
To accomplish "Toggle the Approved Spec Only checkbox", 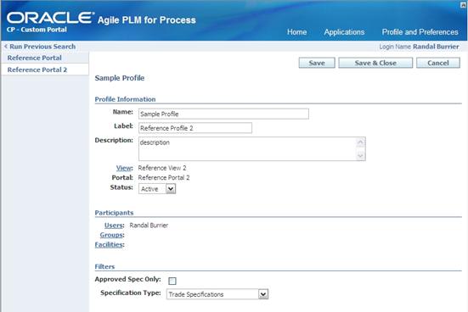I will coord(172,281).
